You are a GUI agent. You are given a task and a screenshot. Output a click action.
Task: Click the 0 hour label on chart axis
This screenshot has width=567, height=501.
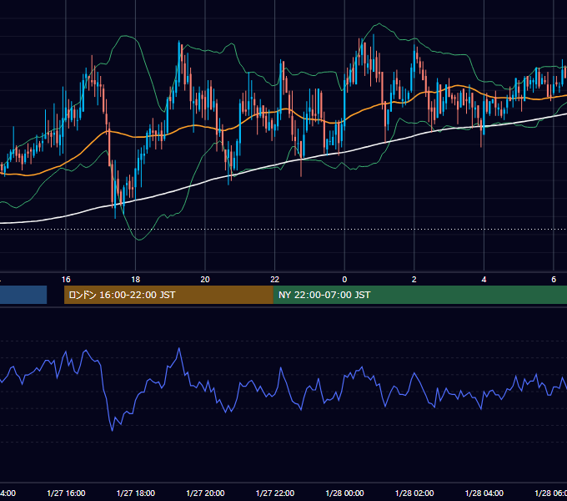pos(344,279)
